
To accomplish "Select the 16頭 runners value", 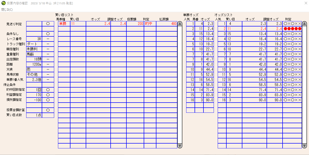I will (34, 59).
